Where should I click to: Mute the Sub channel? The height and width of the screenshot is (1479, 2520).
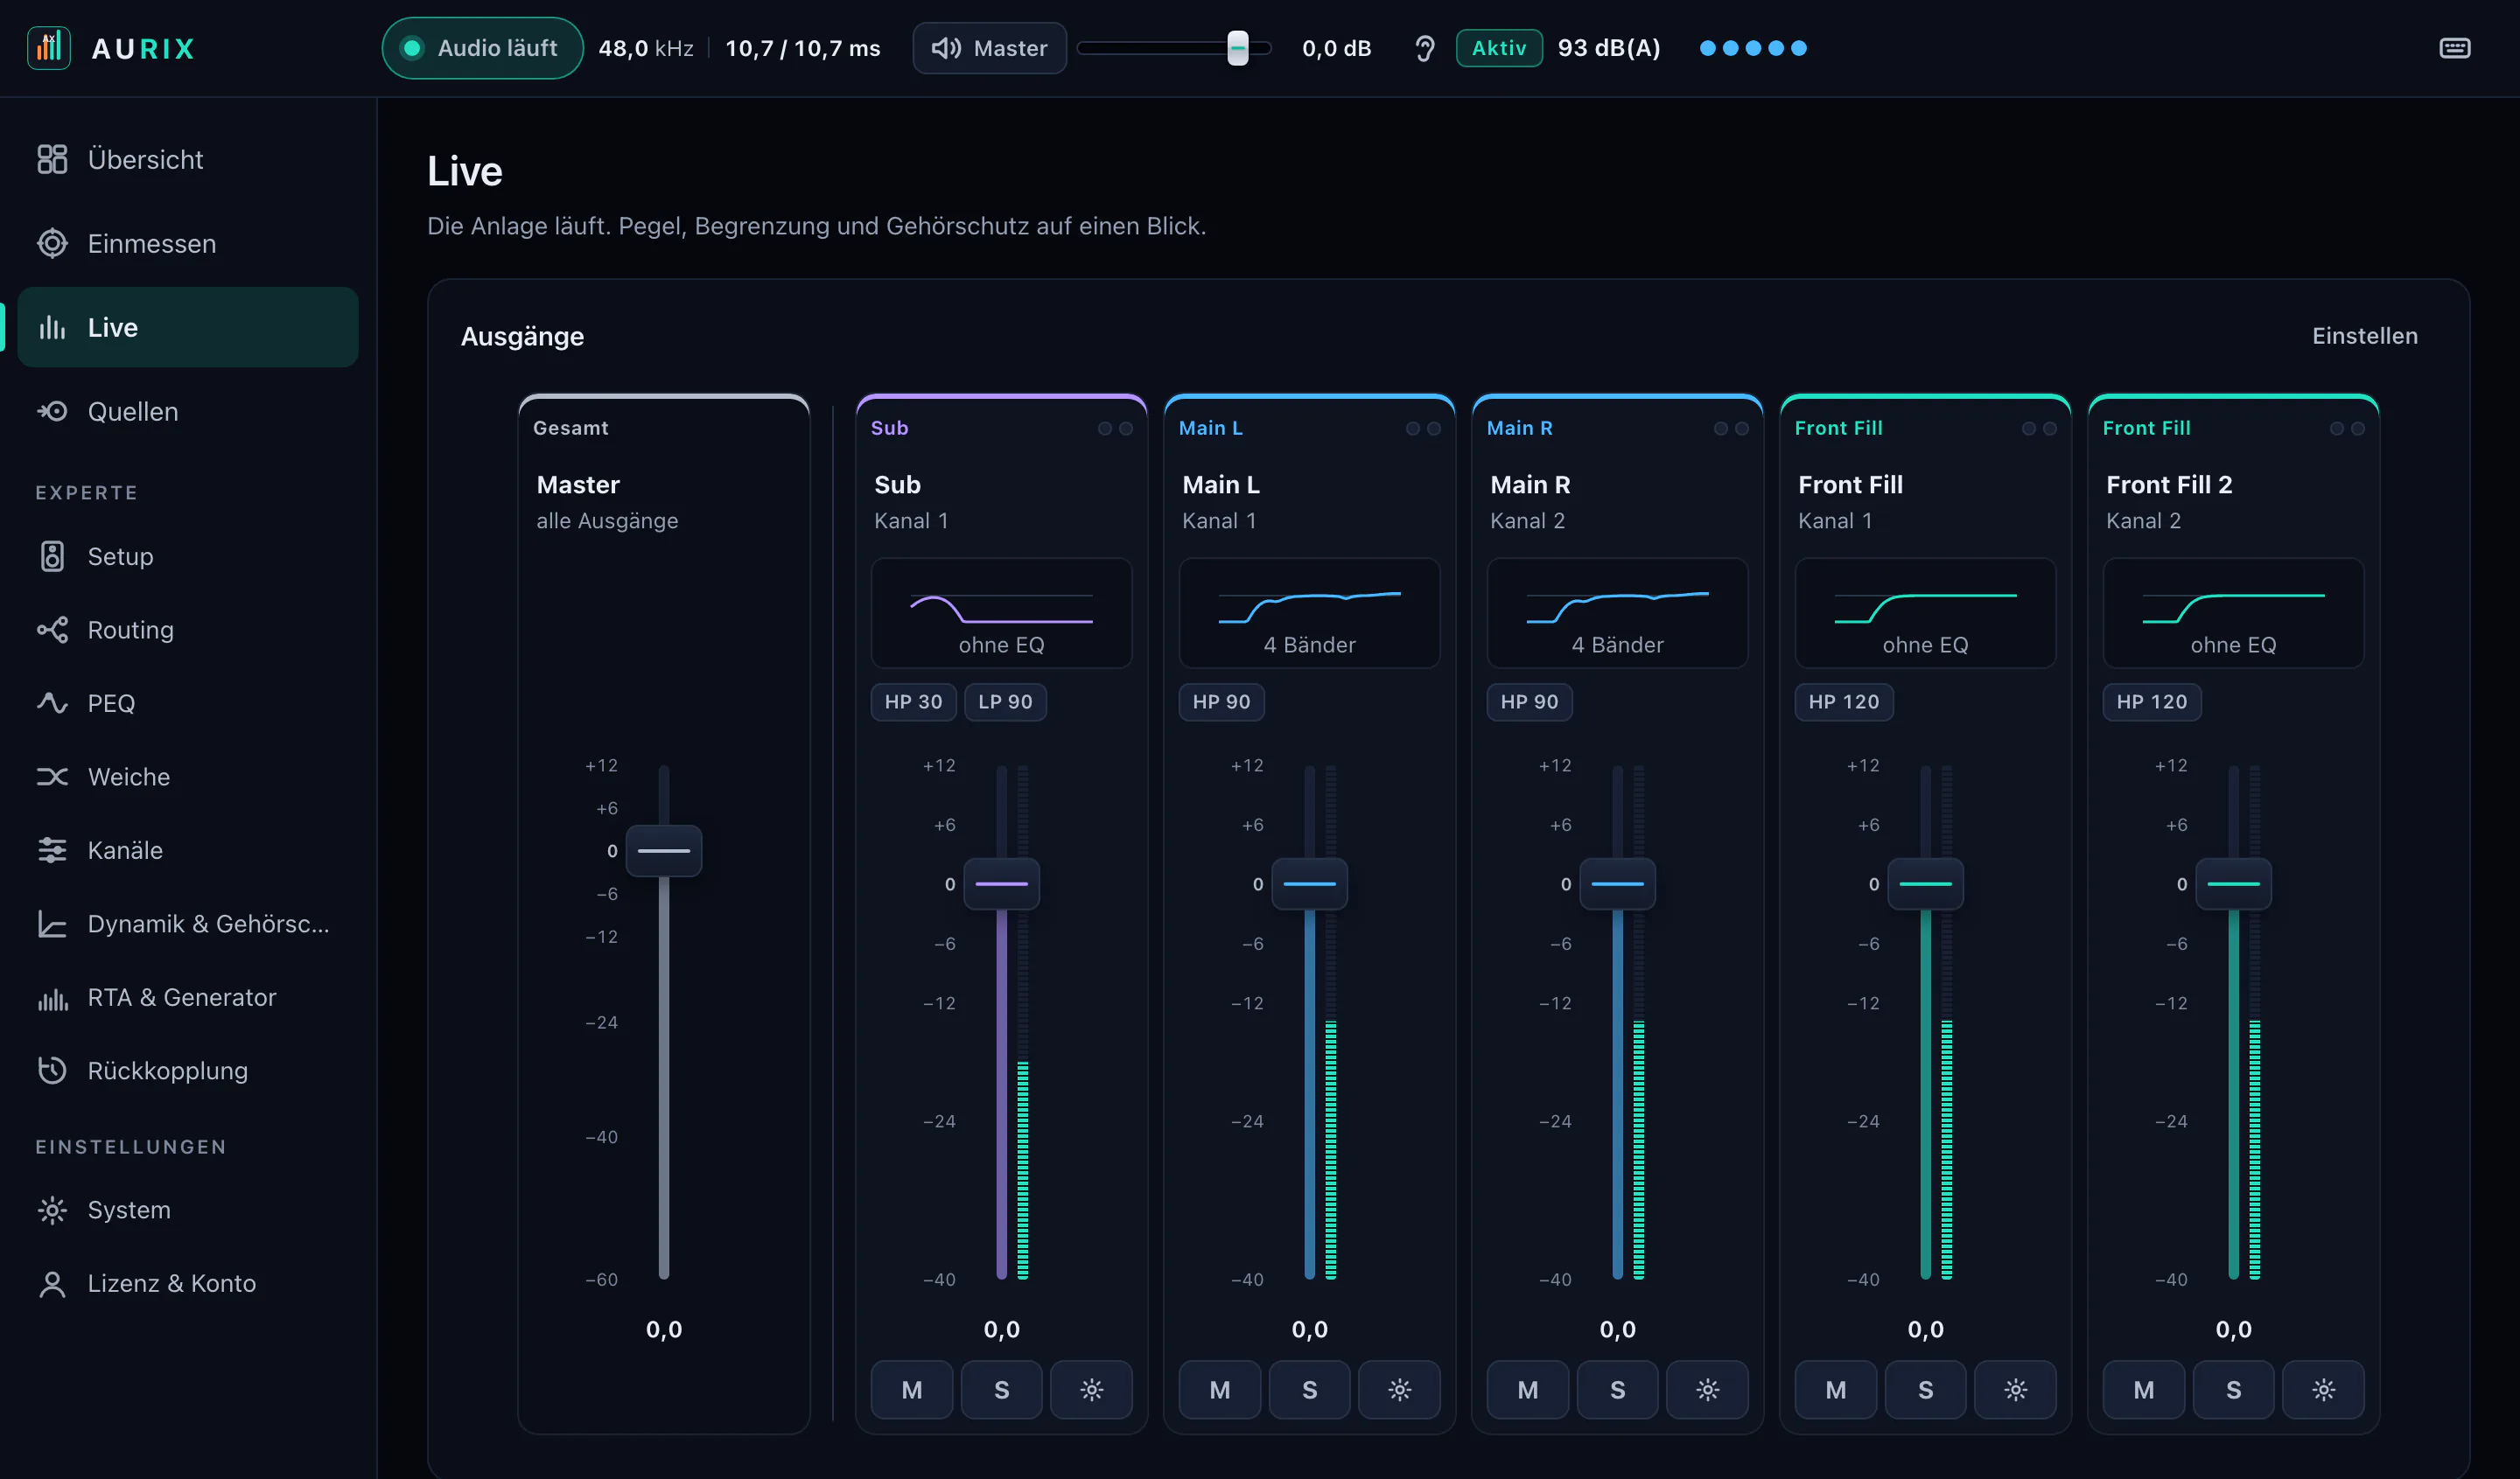pos(912,1389)
